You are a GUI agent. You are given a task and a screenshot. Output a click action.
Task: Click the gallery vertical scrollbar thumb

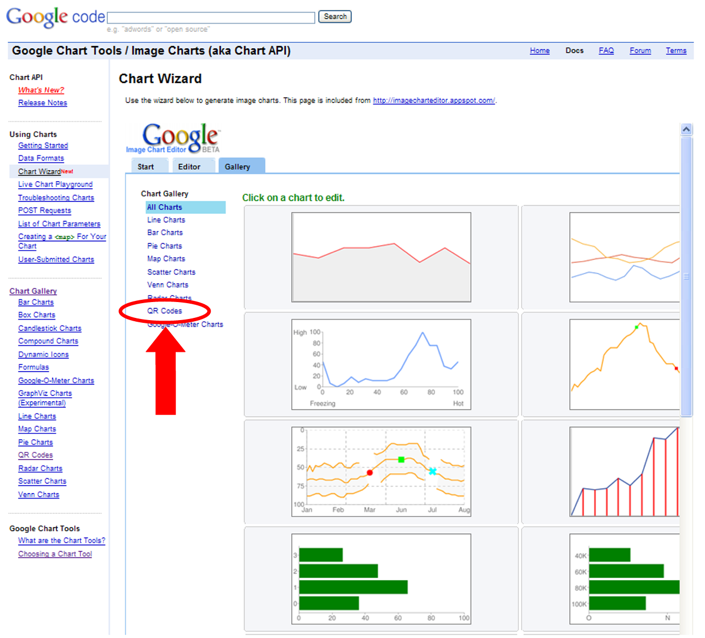(x=686, y=276)
